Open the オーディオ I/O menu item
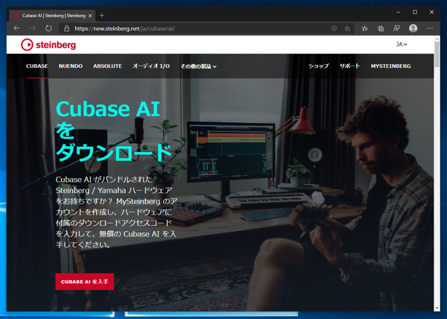 [x=151, y=66]
